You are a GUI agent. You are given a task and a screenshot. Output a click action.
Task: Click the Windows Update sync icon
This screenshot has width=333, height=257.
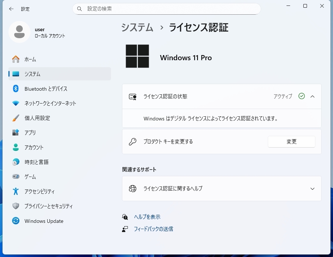[16, 221]
